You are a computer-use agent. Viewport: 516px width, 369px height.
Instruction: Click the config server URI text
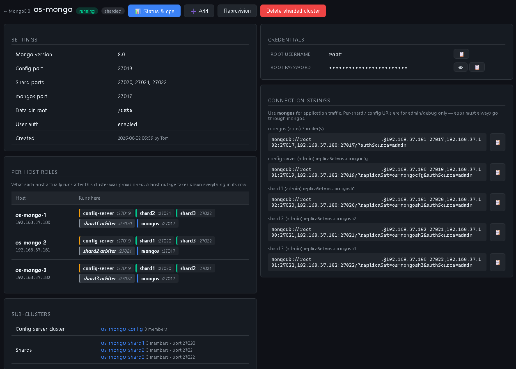(377, 172)
